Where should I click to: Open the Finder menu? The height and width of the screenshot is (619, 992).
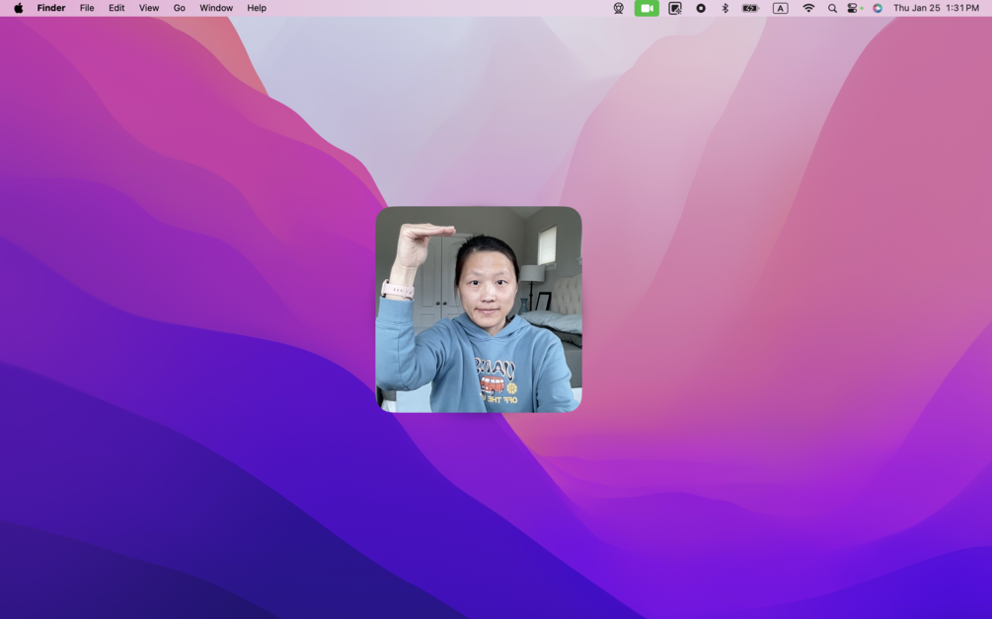tap(51, 8)
